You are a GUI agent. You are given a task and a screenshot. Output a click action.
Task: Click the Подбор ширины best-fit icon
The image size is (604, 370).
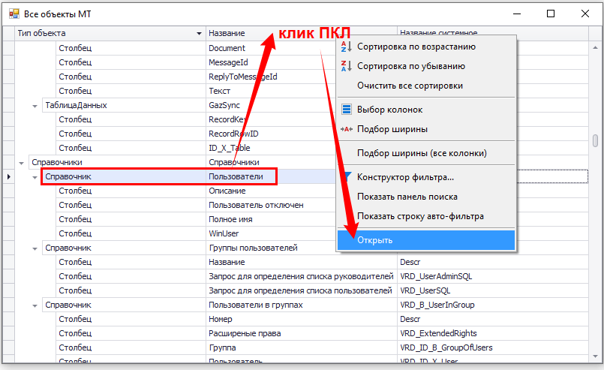[x=347, y=129]
